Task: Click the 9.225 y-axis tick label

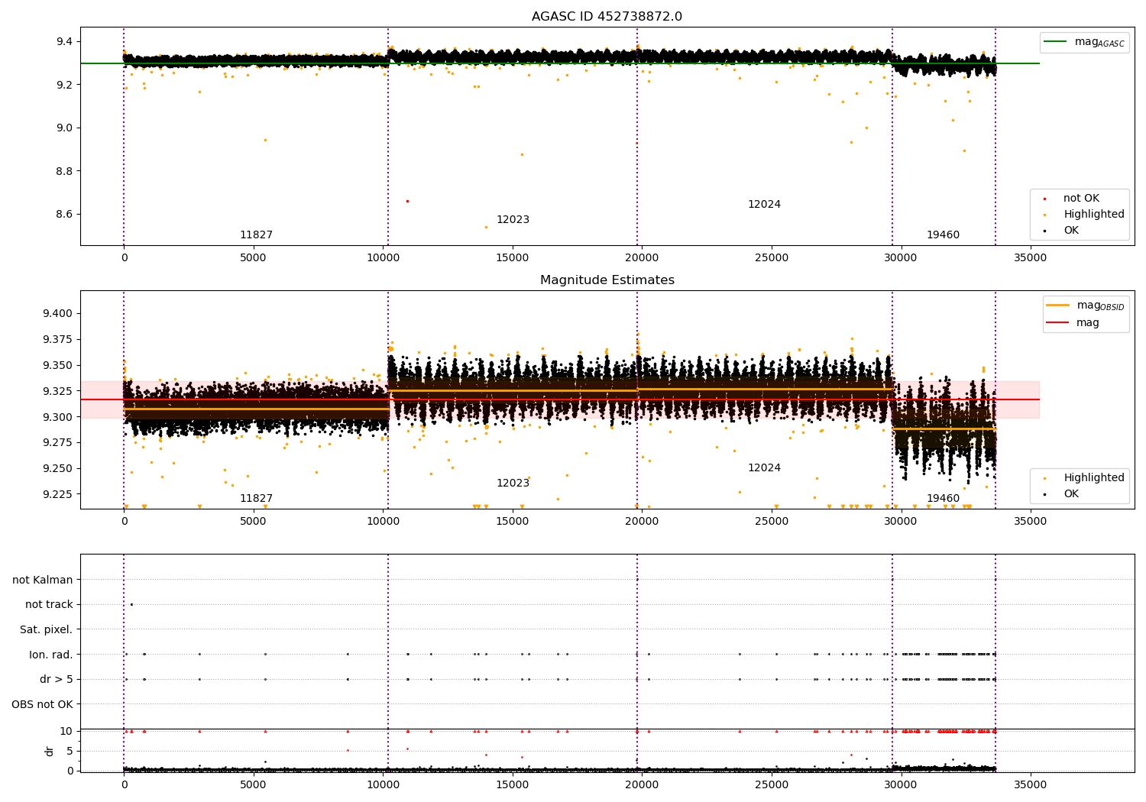Action: (58, 495)
